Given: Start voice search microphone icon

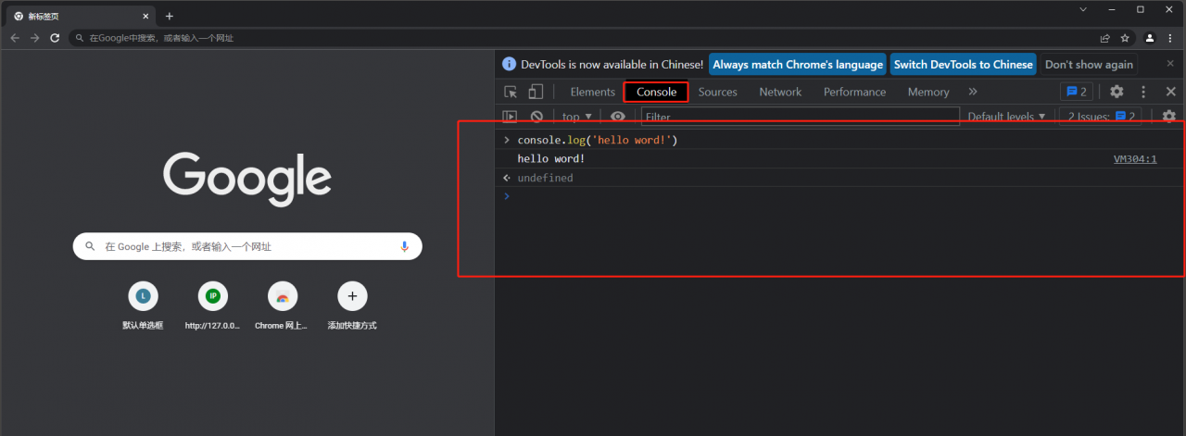Looking at the screenshot, I should click(404, 246).
